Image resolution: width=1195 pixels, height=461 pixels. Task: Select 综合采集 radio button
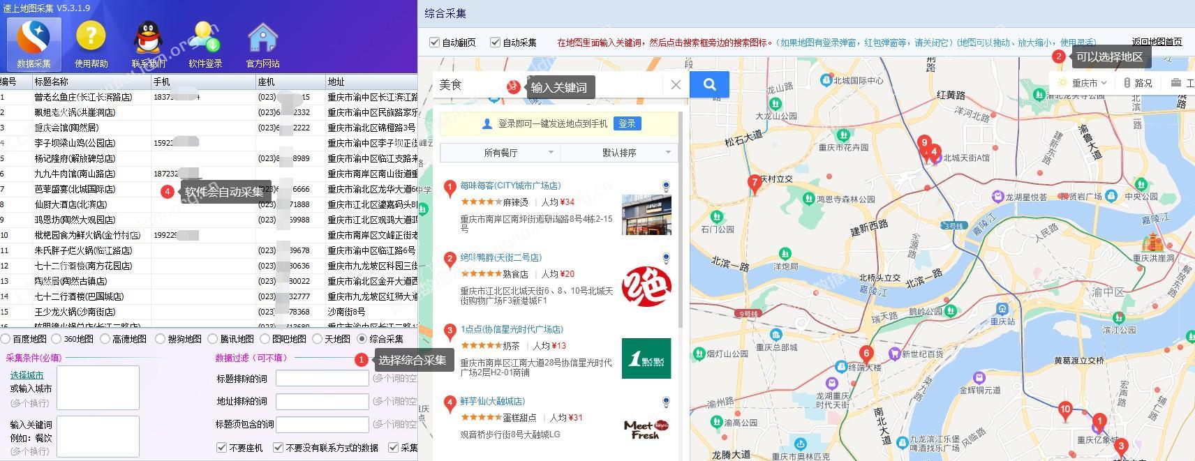pos(362,339)
